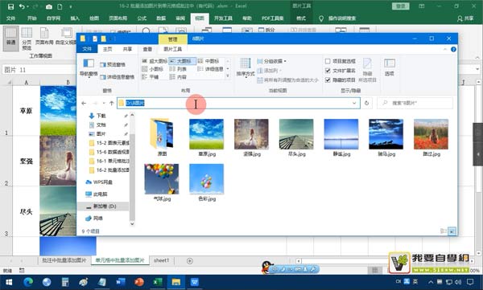Choose 平铺 tiles layout
Image resolution: width=483 pixels, height=290 pixels.
tap(151, 77)
